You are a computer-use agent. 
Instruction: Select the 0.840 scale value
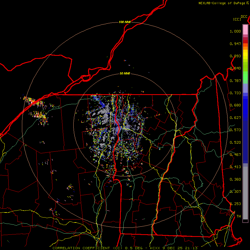pyautogui.click(x=235, y=68)
